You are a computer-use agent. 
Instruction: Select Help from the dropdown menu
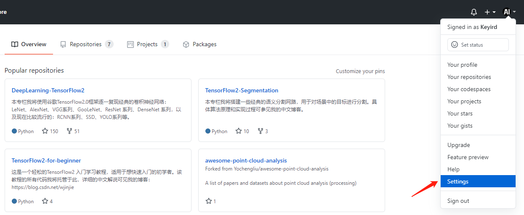coord(478,169)
